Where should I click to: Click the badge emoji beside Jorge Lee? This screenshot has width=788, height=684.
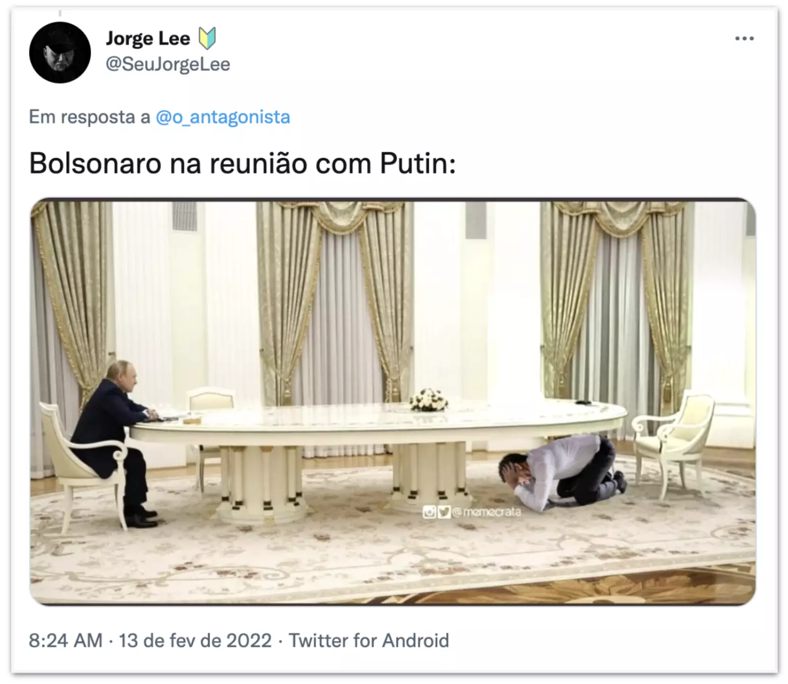coord(207,38)
